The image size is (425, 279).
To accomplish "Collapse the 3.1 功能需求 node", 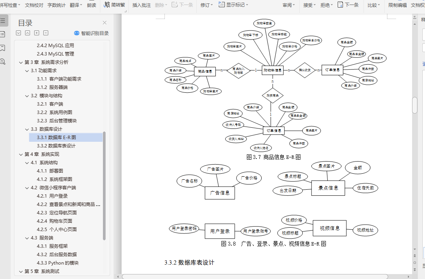I will point(27,71).
